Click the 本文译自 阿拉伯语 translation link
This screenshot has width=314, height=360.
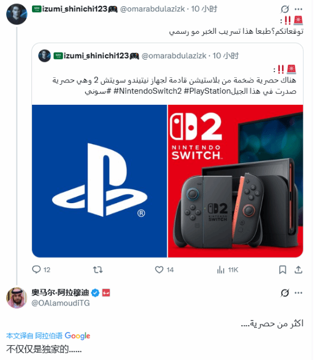click(34, 335)
